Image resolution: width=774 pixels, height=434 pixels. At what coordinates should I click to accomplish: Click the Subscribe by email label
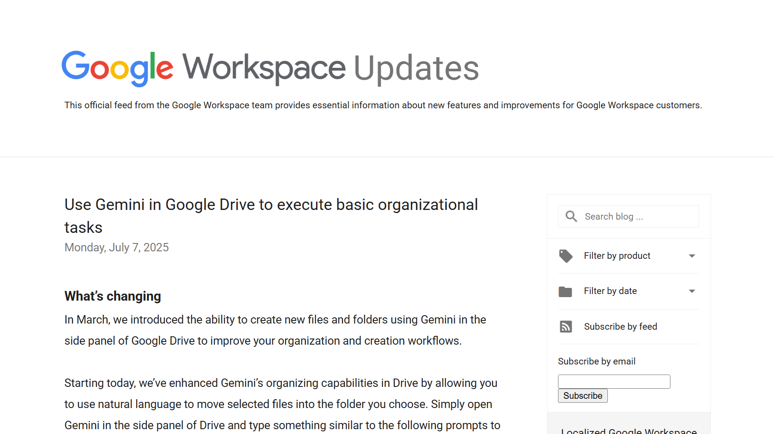click(x=597, y=361)
